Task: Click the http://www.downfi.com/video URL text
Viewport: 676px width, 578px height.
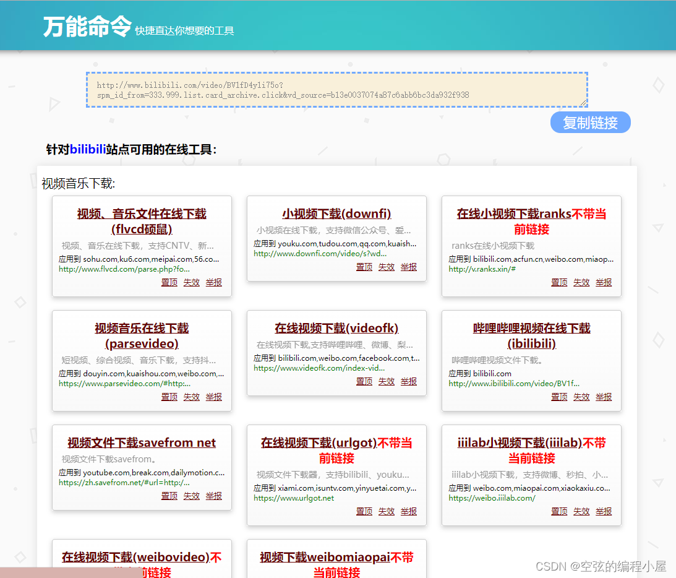Action: pyautogui.click(x=320, y=254)
